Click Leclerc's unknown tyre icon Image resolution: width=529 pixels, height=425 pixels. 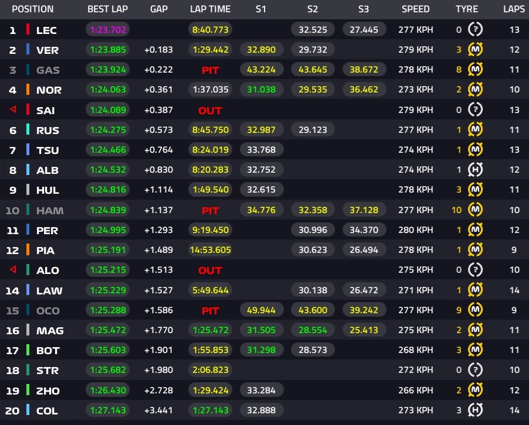pos(475,30)
